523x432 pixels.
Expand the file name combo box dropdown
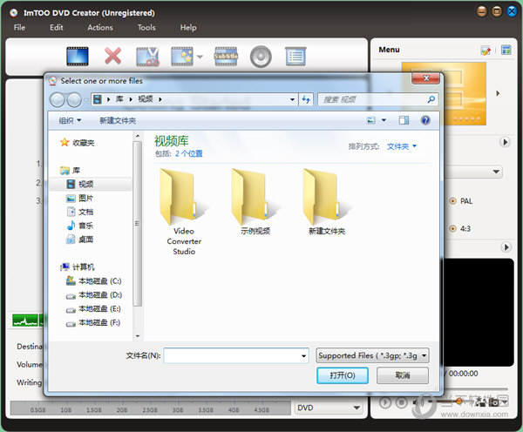pos(303,355)
